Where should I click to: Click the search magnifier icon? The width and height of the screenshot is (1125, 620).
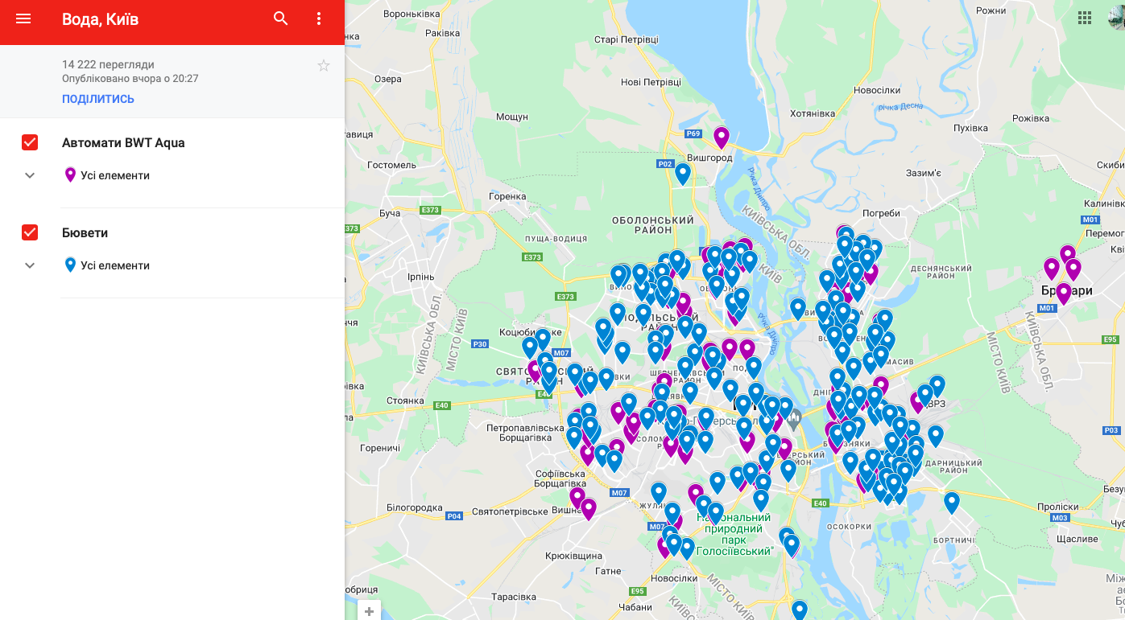(x=280, y=18)
